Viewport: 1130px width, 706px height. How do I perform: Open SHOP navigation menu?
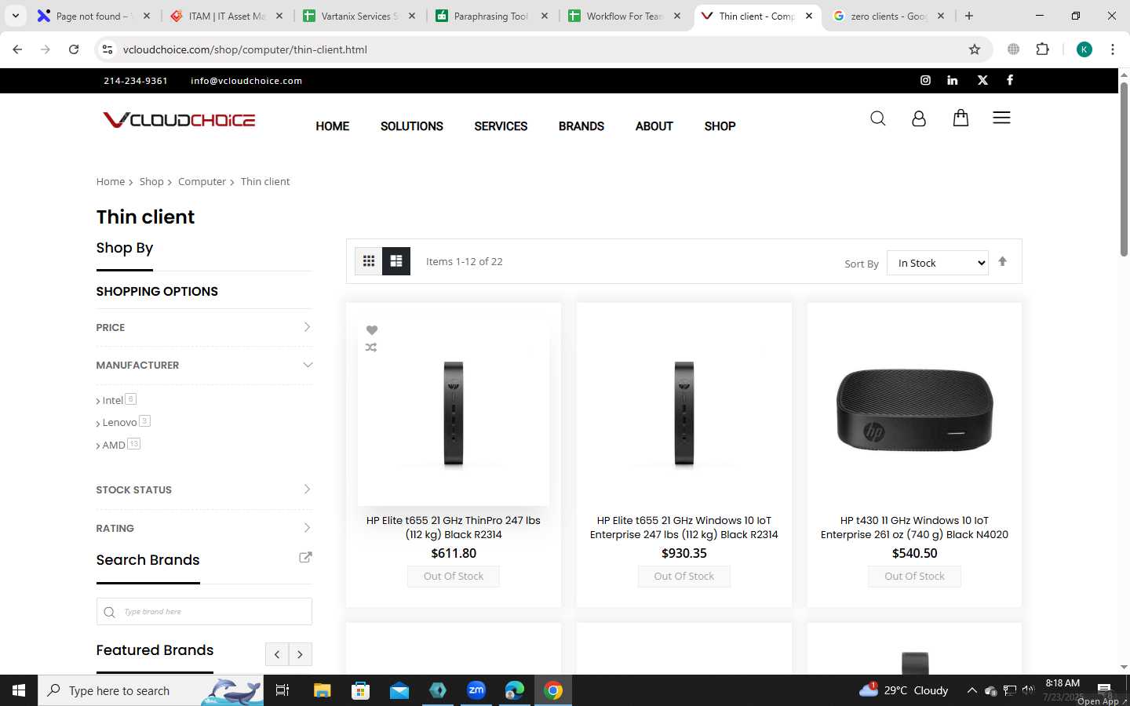[x=720, y=126]
